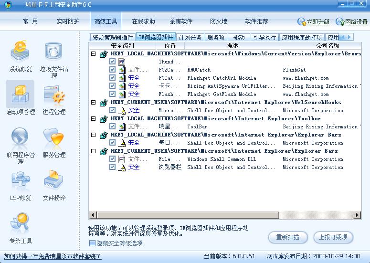Show previous tabs with left arrow
This screenshot has width=370, height=263.
pos(343,37)
